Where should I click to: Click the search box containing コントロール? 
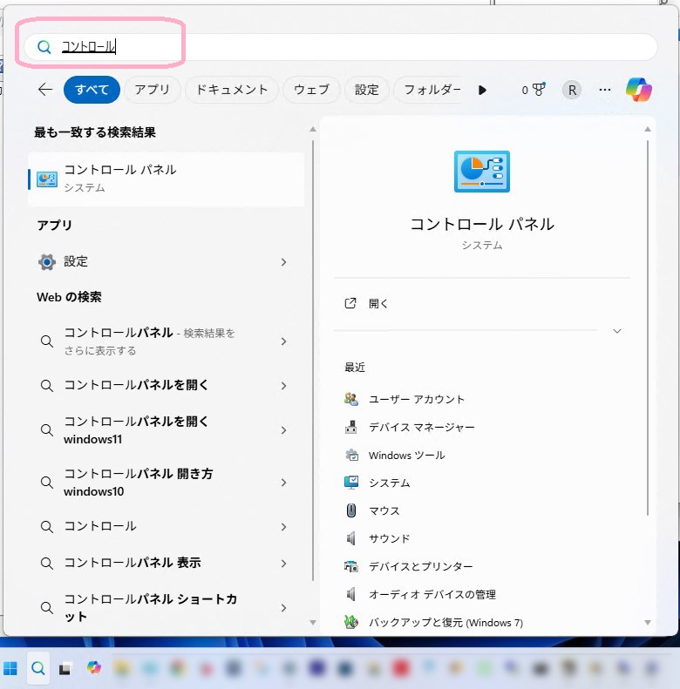point(341,46)
